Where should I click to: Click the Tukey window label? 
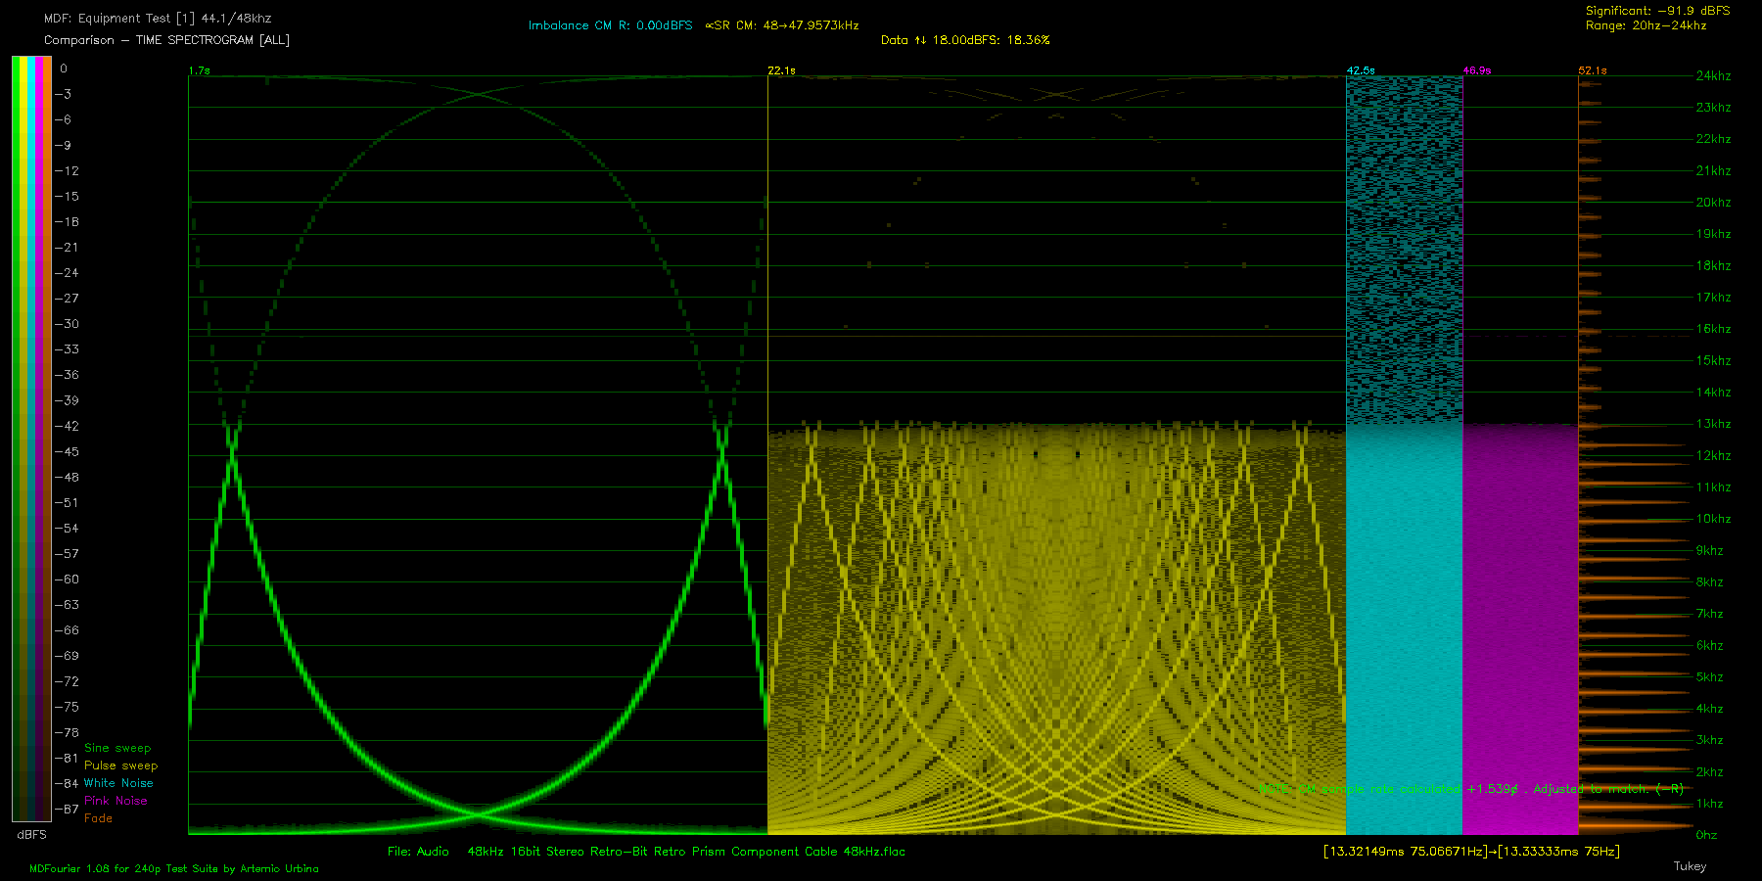pos(1690,866)
